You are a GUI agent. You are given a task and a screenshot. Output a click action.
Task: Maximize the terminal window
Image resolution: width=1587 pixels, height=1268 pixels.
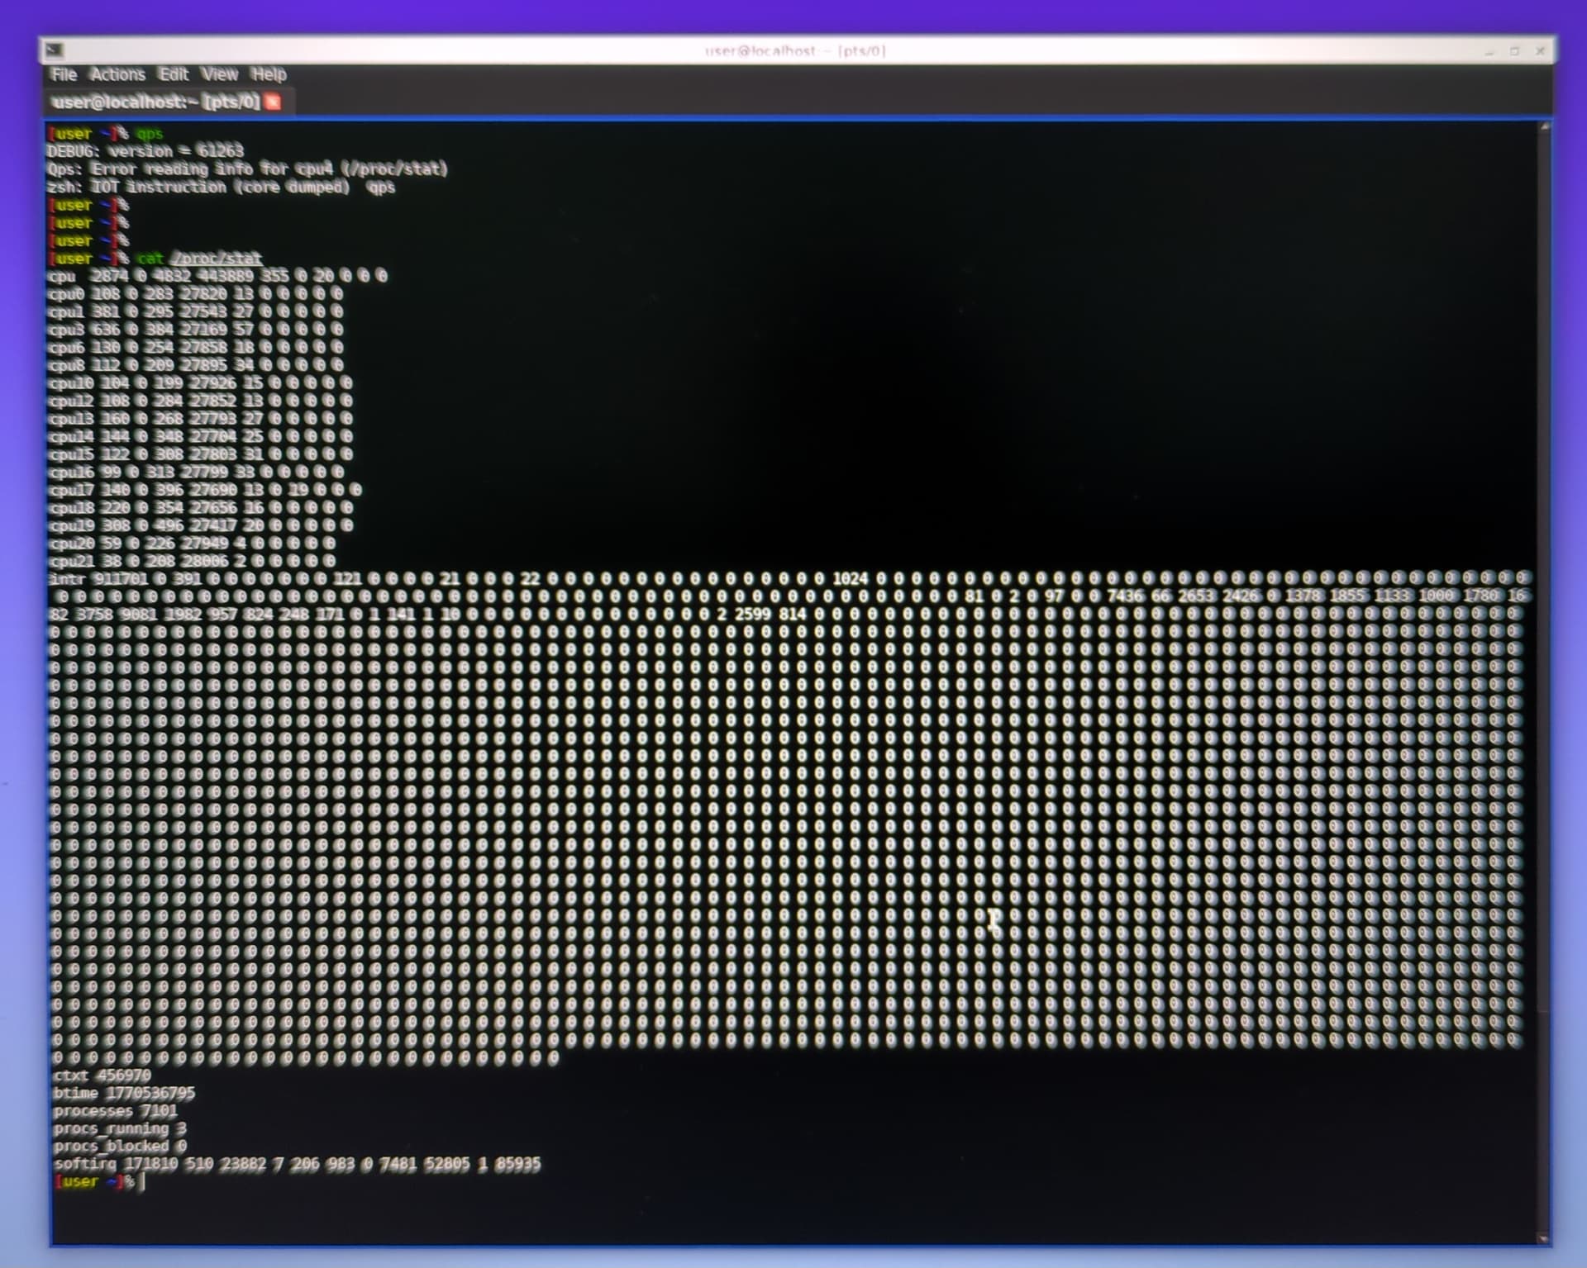point(1515,51)
